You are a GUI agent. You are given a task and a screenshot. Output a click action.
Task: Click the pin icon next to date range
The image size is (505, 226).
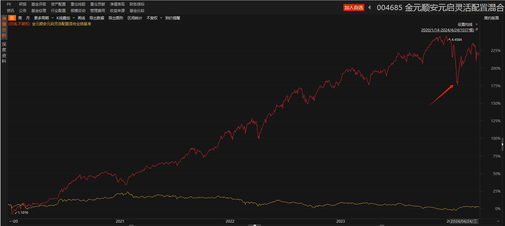click(x=477, y=29)
